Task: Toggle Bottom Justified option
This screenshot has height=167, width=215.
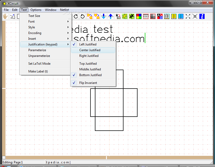Action: point(93,75)
